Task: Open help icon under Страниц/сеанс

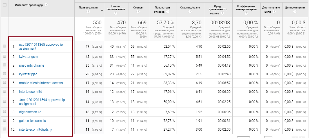Action: 190,12
